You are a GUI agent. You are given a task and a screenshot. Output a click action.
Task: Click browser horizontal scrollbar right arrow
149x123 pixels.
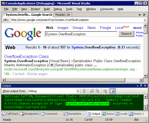(141, 80)
